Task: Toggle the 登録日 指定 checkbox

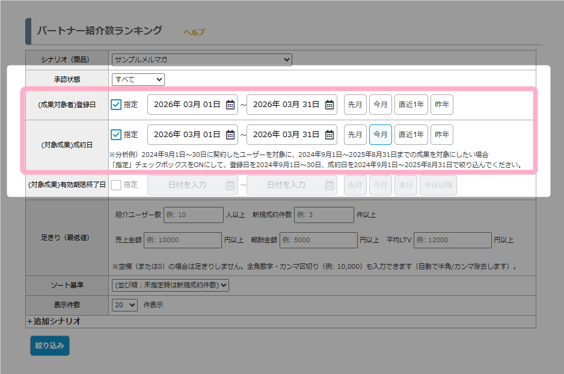Action: coord(117,105)
